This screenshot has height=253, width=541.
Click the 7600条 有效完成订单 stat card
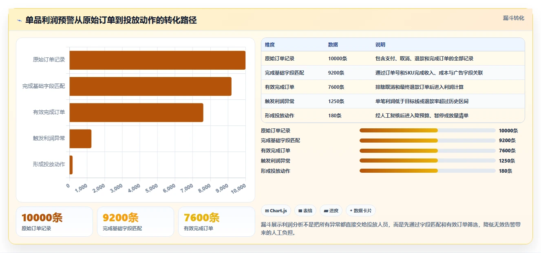tap(216, 222)
